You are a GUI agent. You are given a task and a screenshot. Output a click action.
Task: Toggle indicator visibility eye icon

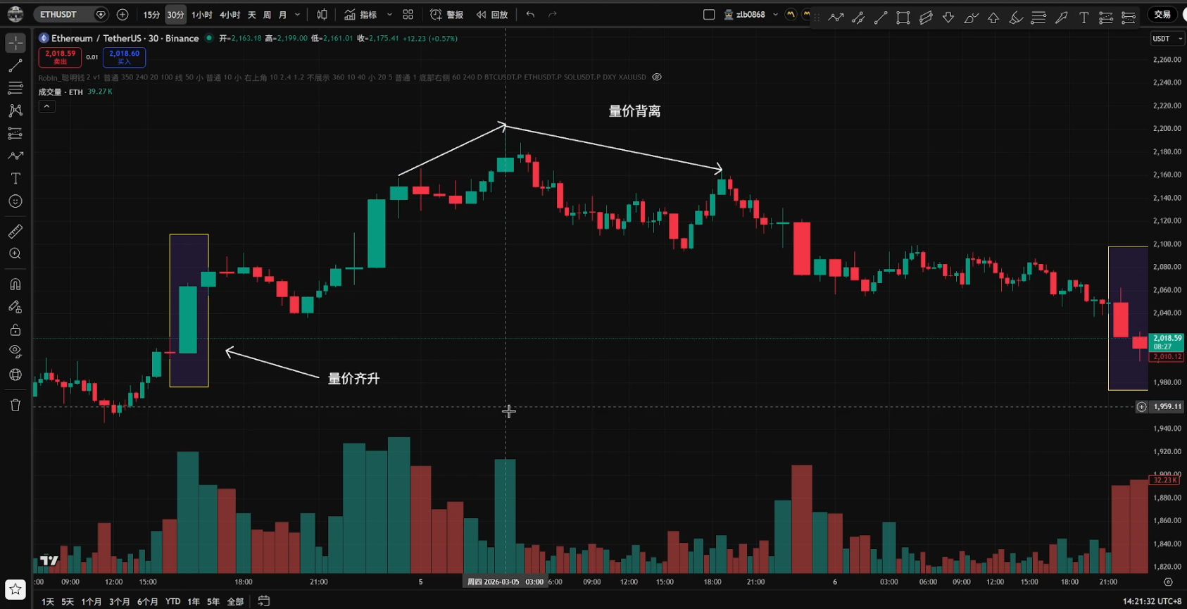point(657,77)
